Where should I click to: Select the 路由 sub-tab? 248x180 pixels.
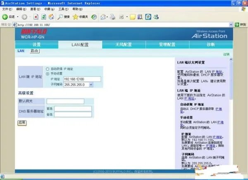click(34, 51)
